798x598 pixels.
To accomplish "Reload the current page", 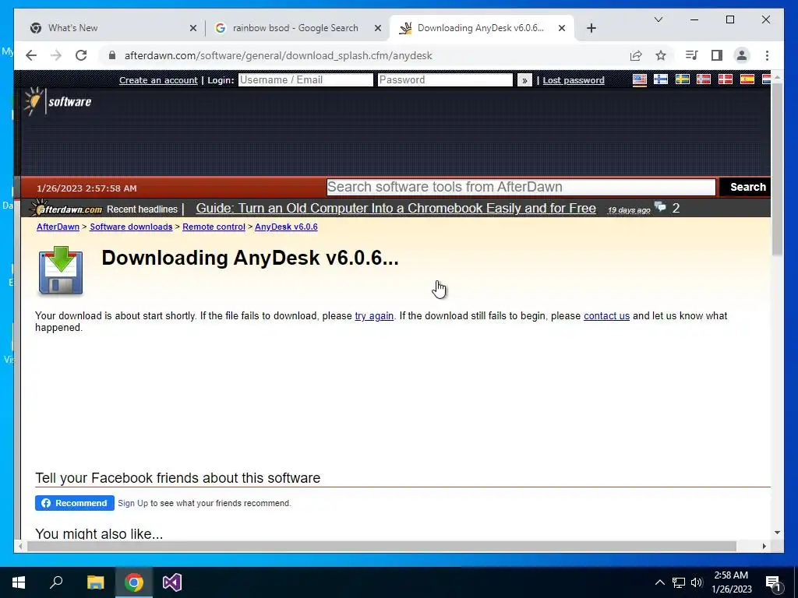I will click(81, 55).
